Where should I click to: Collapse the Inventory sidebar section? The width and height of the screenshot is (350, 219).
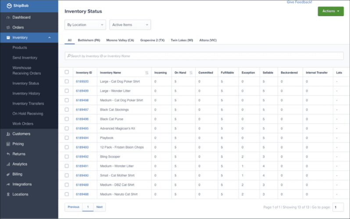point(49,38)
